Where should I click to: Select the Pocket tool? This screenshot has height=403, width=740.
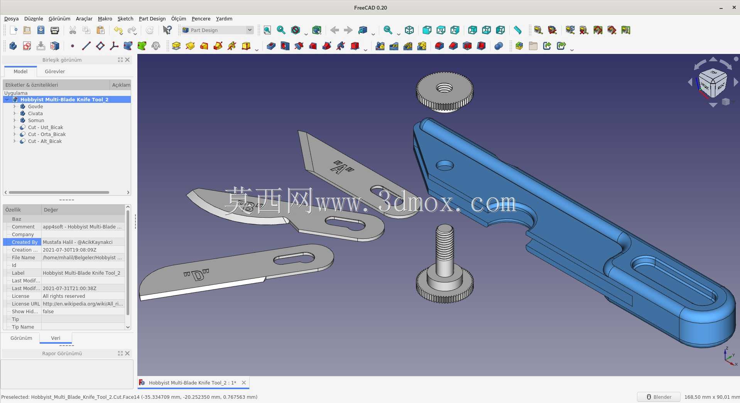pyautogui.click(x=271, y=46)
